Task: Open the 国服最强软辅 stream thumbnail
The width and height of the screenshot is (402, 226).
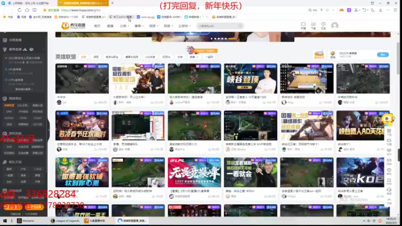Action: [82, 172]
